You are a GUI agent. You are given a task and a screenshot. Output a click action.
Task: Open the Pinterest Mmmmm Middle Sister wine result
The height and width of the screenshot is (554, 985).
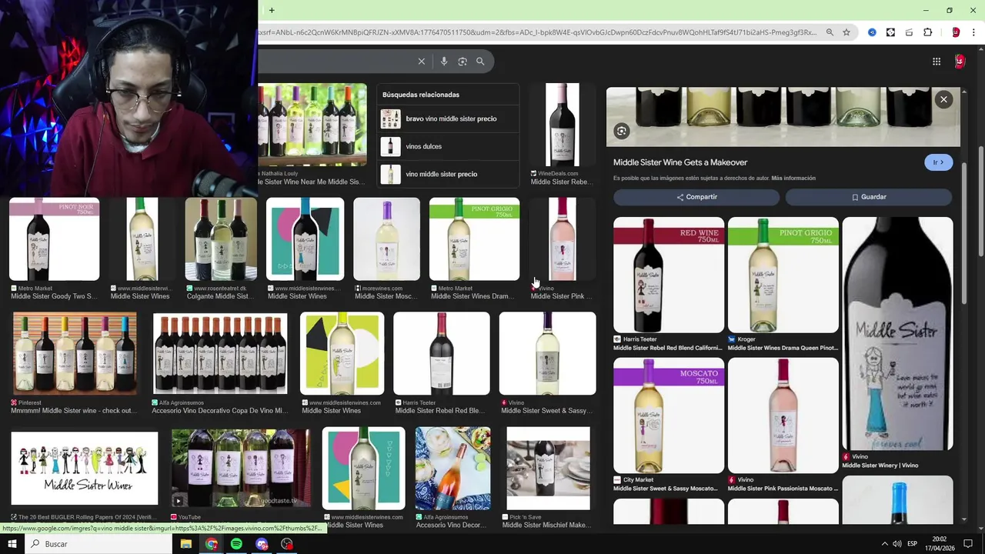click(75, 354)
